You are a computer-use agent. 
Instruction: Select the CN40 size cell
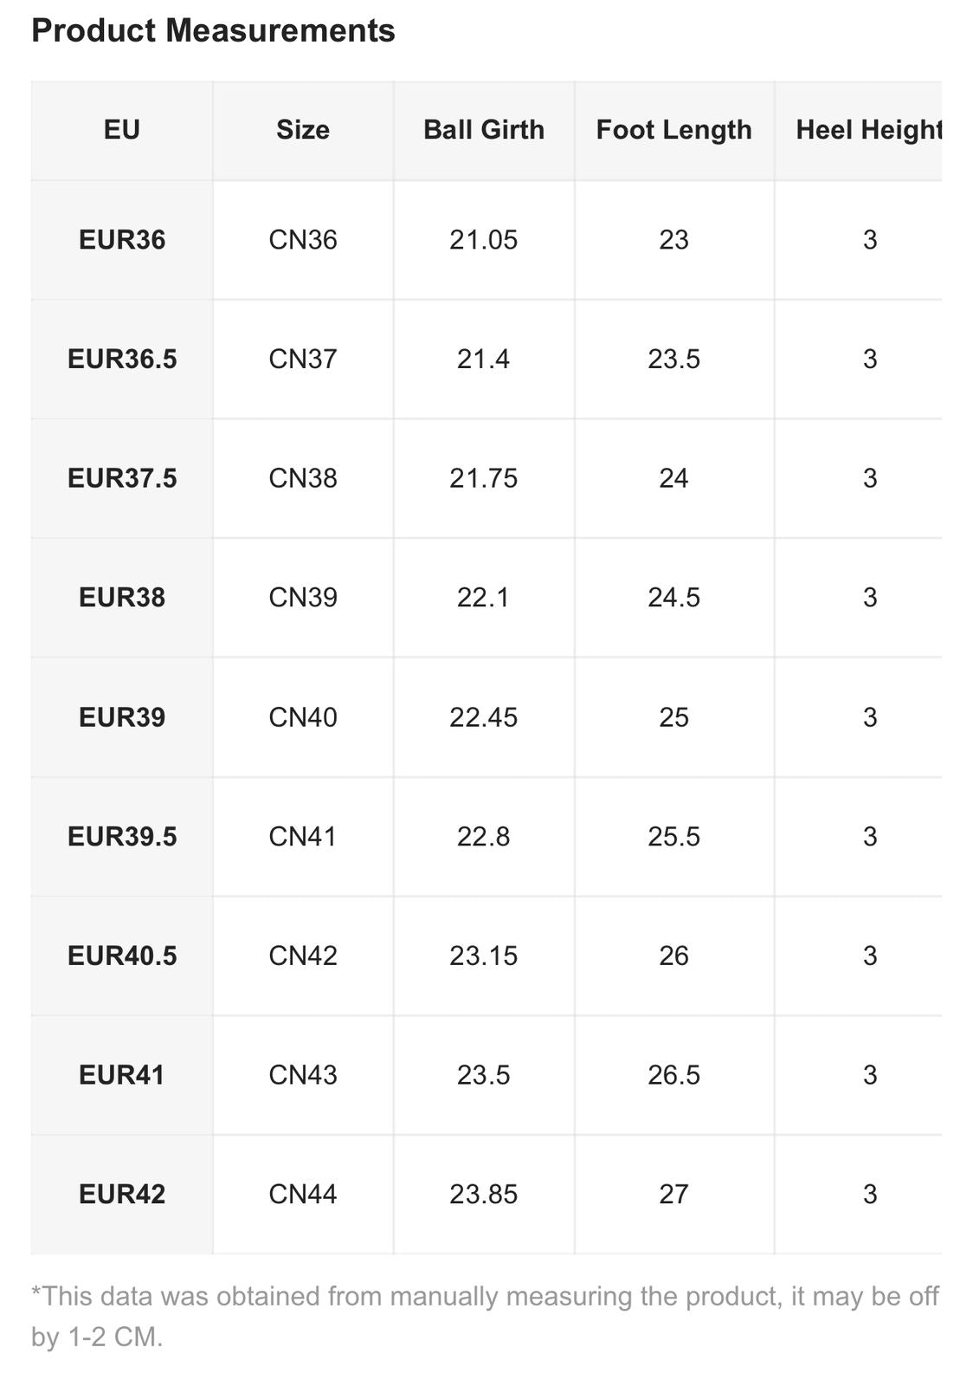pyautogui.click(x=303, y=717)
